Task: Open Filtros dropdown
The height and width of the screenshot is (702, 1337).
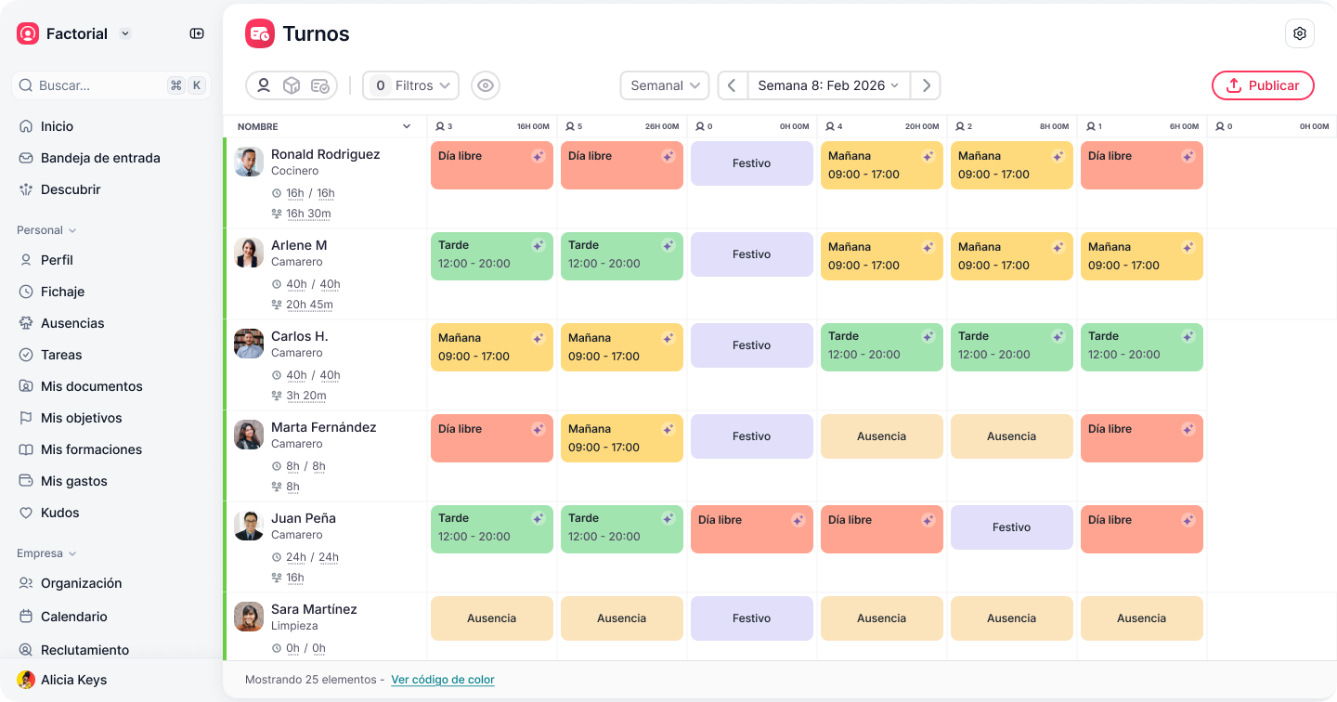Action: 410,85
